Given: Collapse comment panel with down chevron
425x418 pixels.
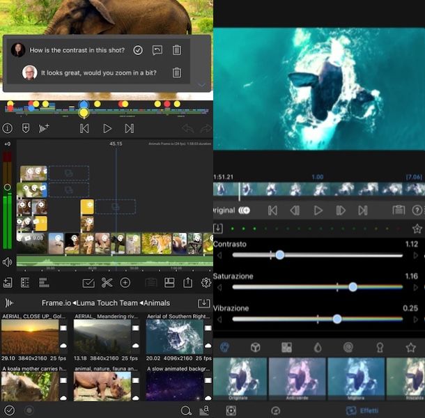Looking at the screenshot, I should tap(201, 85).
